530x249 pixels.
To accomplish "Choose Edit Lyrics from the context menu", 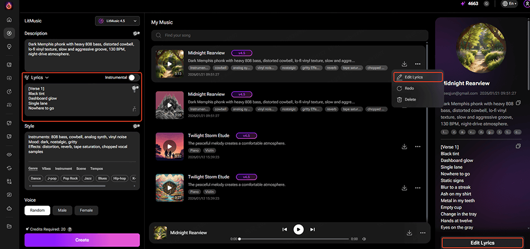I will point(418,77).
